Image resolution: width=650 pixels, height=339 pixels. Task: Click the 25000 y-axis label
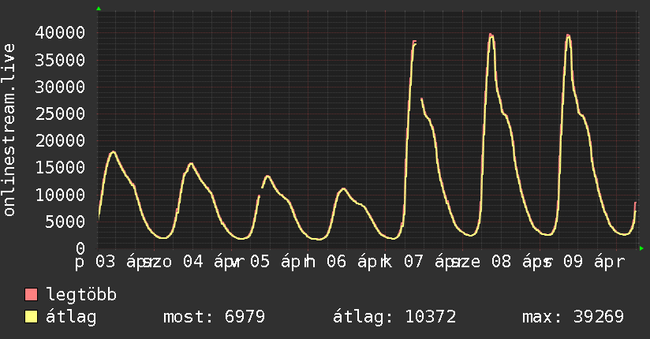(60, 114)
